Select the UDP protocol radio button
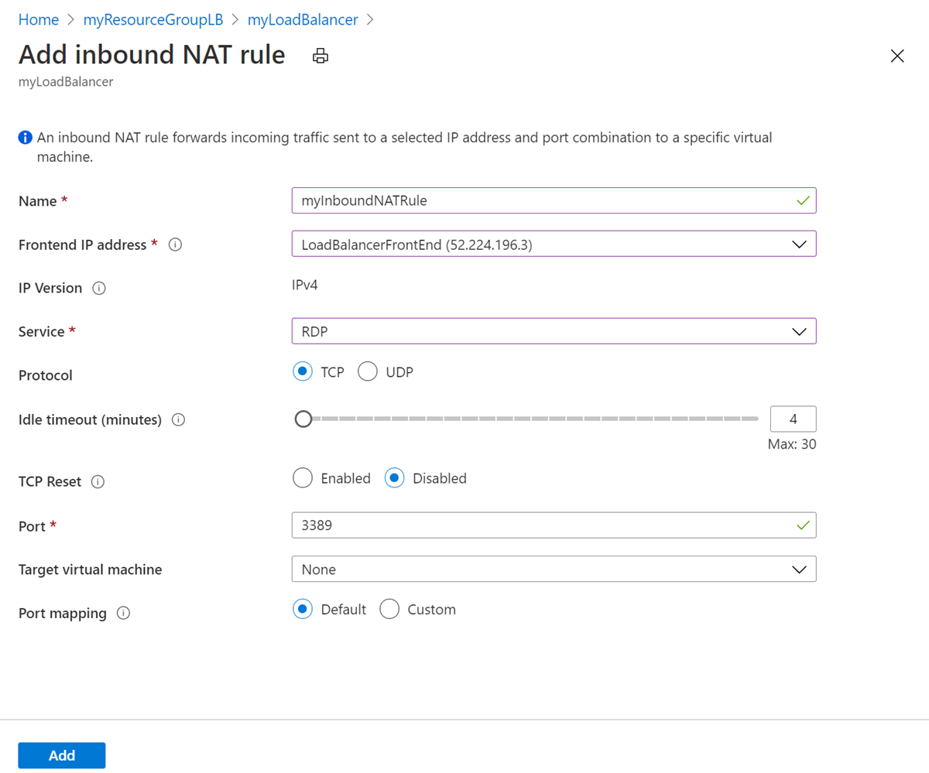Screen dimensions: 929x773 click(x=368, y=371)
